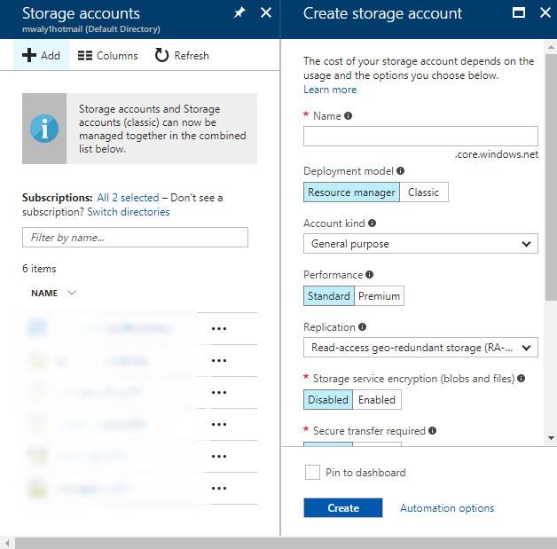
Task: Choose Standard performance
Action: 328,296
